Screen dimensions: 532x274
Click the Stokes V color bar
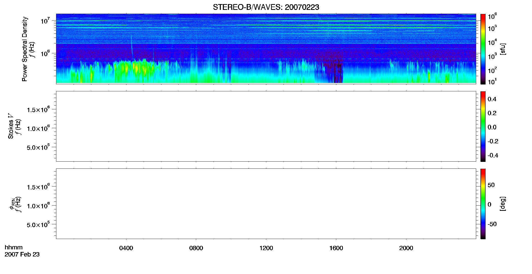483,126
